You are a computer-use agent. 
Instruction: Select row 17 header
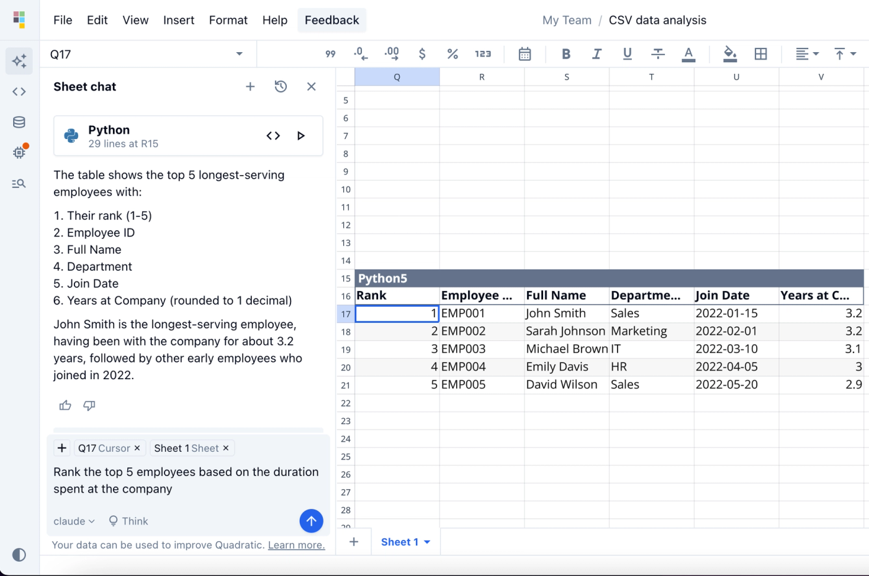346,314
